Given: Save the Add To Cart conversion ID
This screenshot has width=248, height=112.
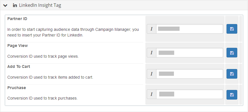Looking at the screenshot, I should pyautogui.click(x=232, y=74).
